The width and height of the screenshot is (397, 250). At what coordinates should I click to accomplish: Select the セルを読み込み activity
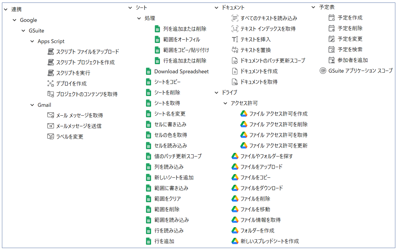pyautogui.click(x=171, y=146)
